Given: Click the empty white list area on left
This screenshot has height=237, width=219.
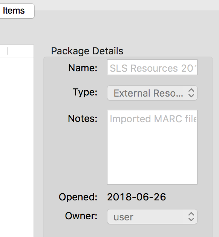Looking at the screenshot, I should pyautogui.click(x=17, y=146).
